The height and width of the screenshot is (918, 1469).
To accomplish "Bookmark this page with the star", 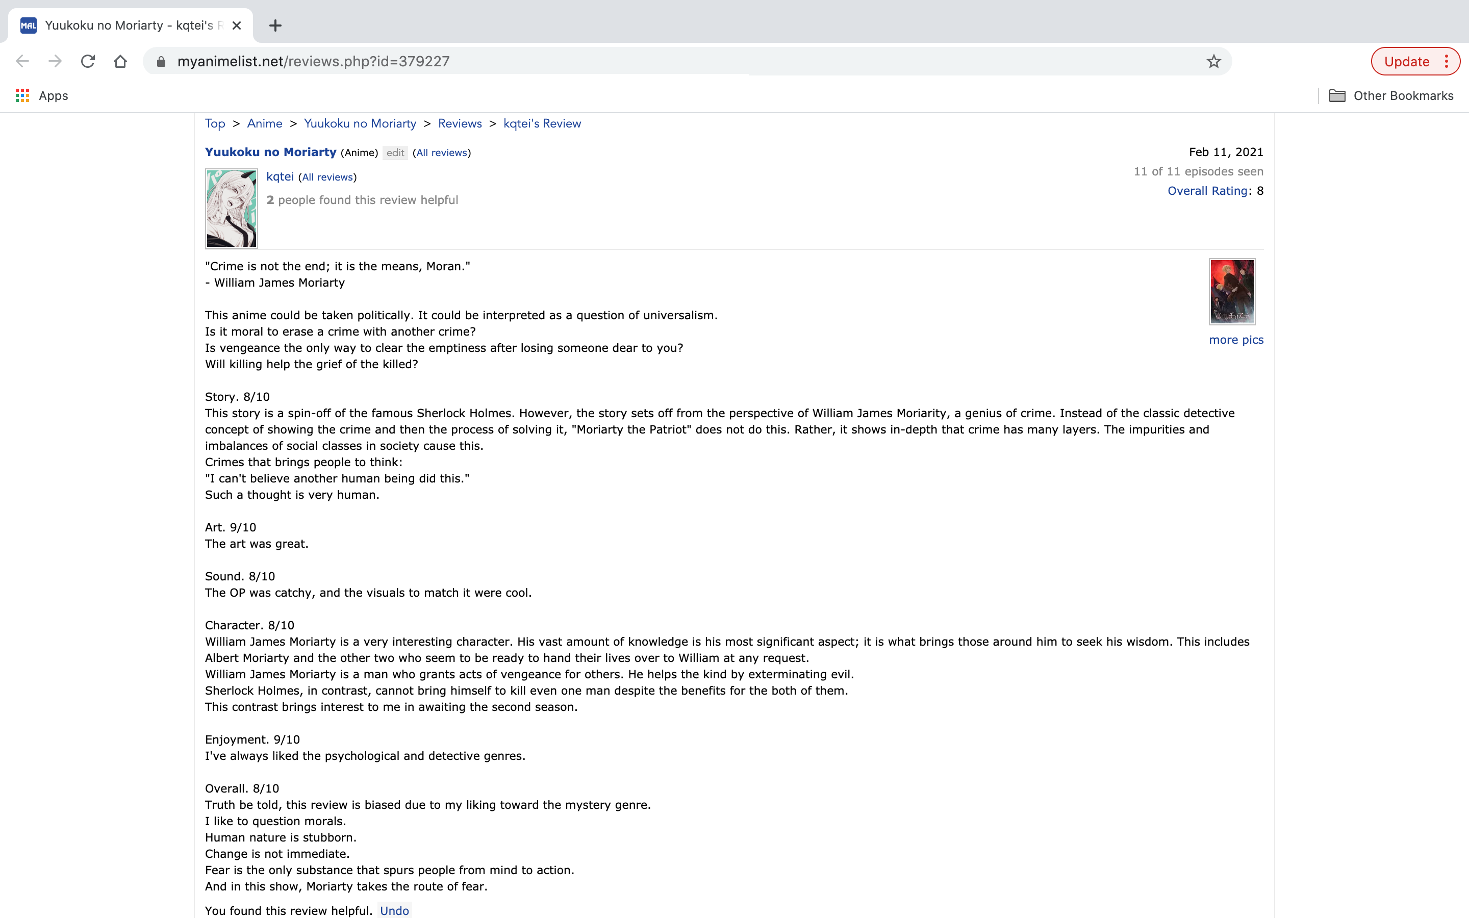I will (1213, 61).
